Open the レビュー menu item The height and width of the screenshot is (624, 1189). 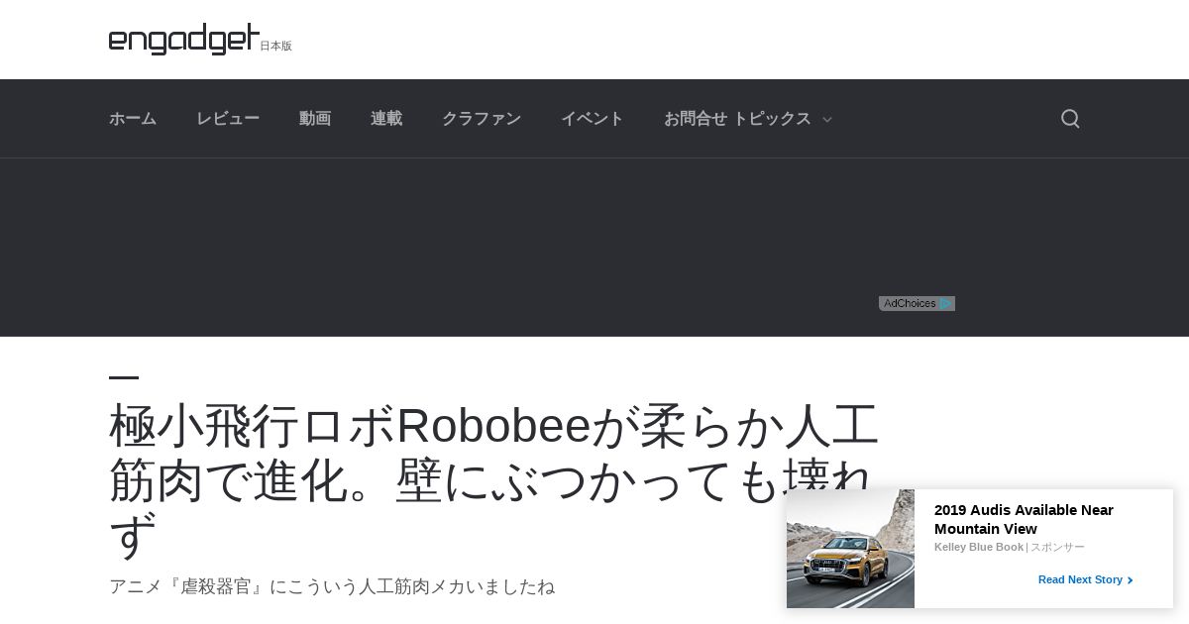click(x=228, y=119)
